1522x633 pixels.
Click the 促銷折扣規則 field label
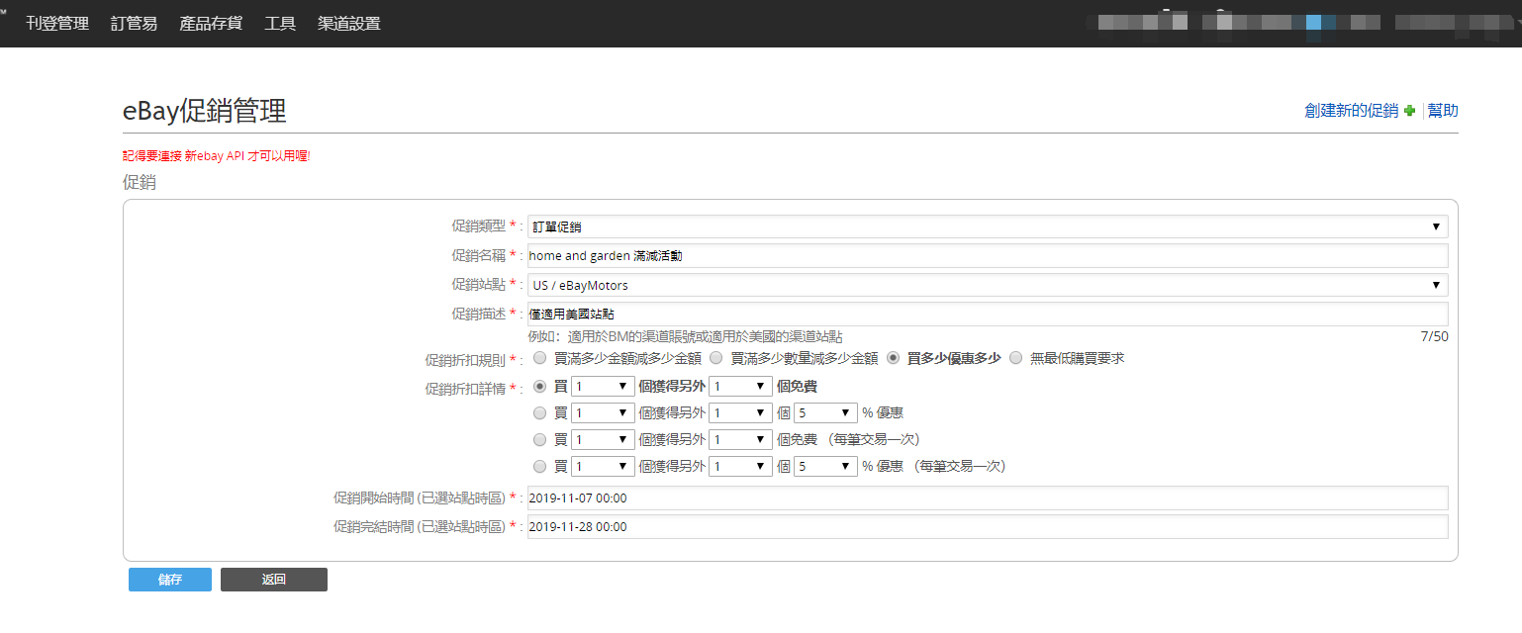click(466, 359)
